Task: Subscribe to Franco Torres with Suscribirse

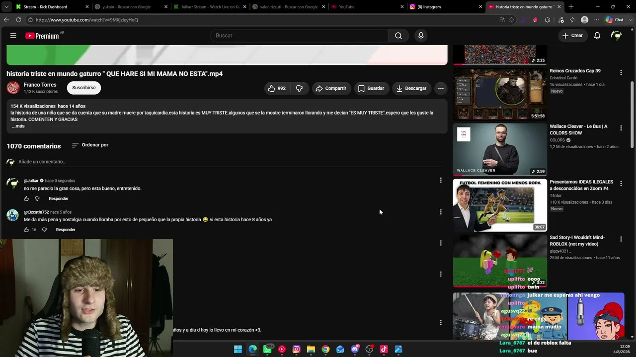Action: tap(84, 88)
